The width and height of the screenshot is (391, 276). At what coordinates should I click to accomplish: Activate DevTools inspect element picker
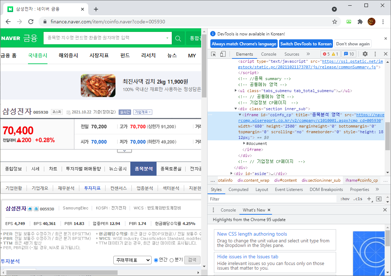214,54
